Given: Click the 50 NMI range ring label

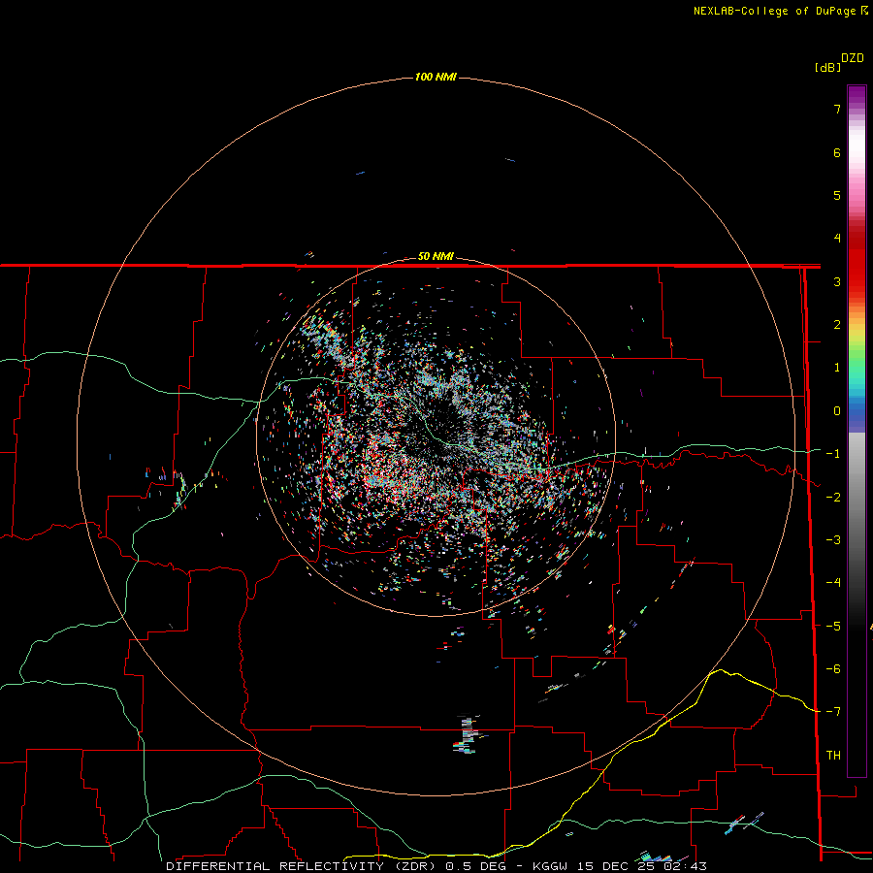Looking at the screenshot, I should pos(436,256).
